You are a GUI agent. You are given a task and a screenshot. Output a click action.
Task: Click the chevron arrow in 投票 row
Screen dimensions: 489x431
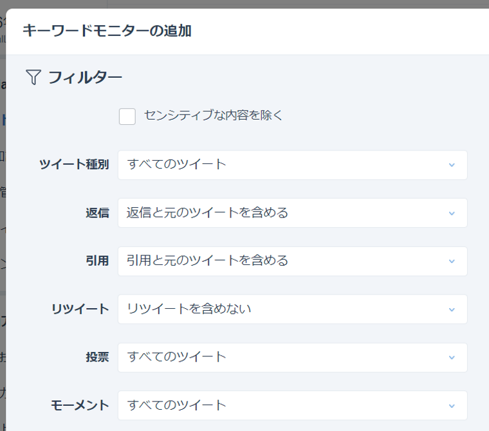tap(452, 358)
